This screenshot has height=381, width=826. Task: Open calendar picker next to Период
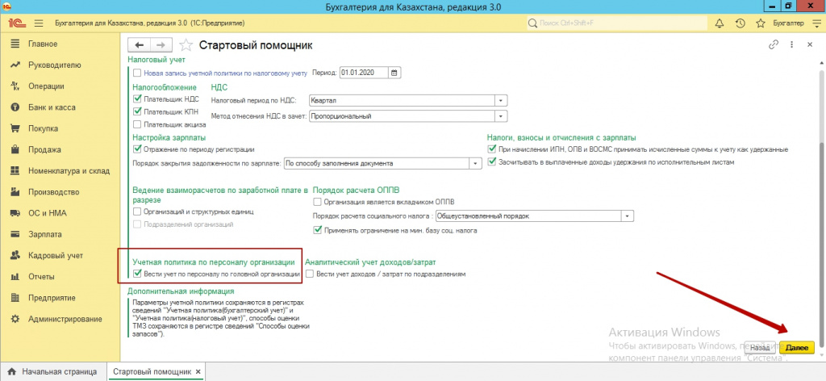394,73
